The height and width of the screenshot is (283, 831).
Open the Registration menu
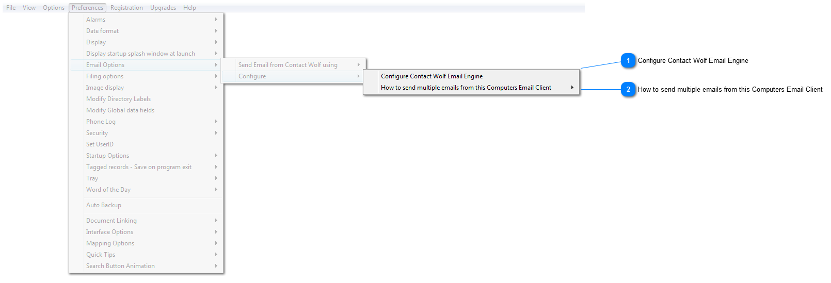click(126, 8)
